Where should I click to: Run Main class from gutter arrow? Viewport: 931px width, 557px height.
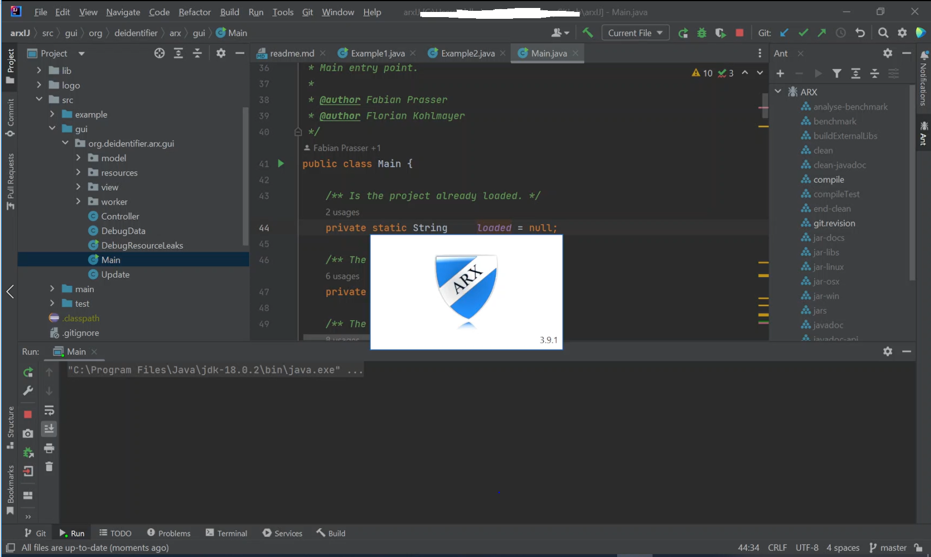pyautogui.click(x=281, y=163)
